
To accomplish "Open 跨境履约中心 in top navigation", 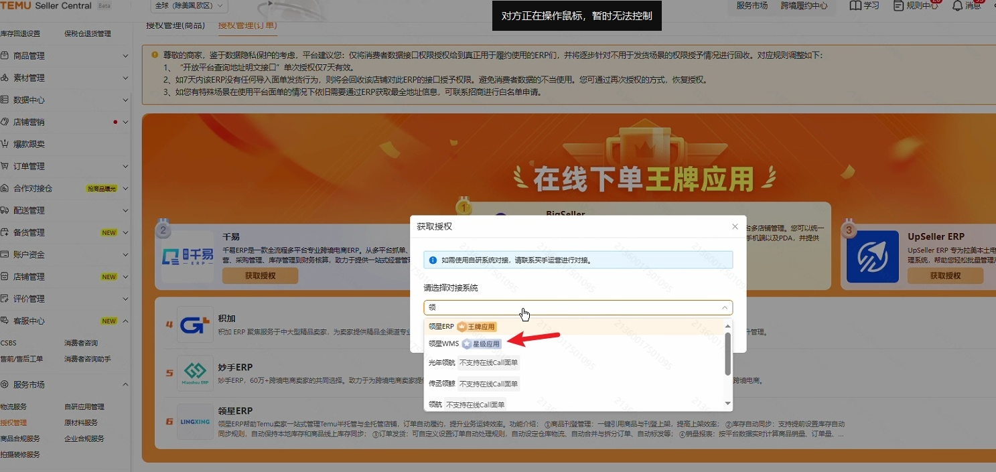I will [x=804, y=6].
